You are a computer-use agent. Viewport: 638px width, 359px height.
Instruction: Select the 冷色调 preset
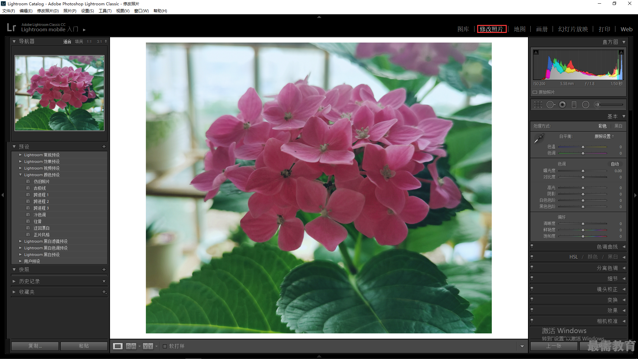pyautogui.click(x=40, y=215)
